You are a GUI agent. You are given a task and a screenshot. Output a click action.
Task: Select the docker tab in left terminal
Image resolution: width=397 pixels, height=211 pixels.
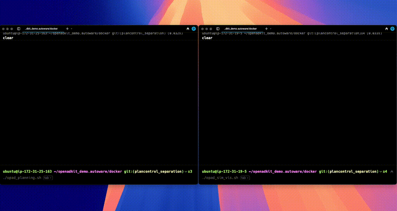click(x=41, y=29)
